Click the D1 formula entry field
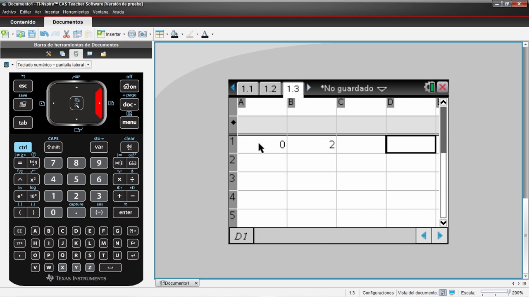The height and width of the screenshot is (297, 529). click(335, 236)
